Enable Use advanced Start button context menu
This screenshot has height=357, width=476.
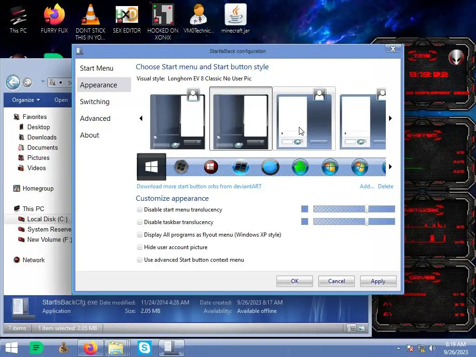pos(139,260)
